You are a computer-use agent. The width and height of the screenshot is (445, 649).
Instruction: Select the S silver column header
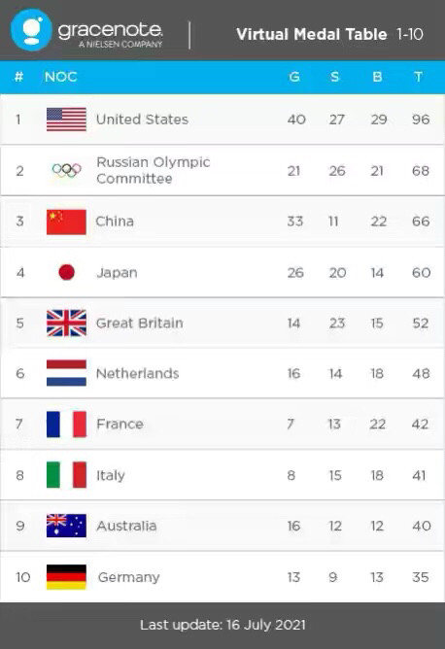click(335, 77)
